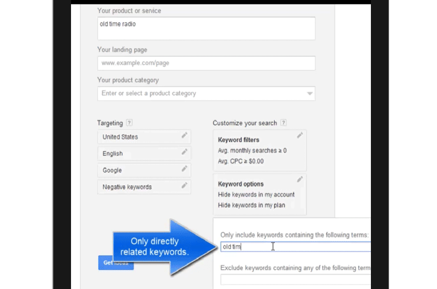The image size is (437, 289).
Task: Click the pencil icon for Negative keywords
Action: pos(184,185)
